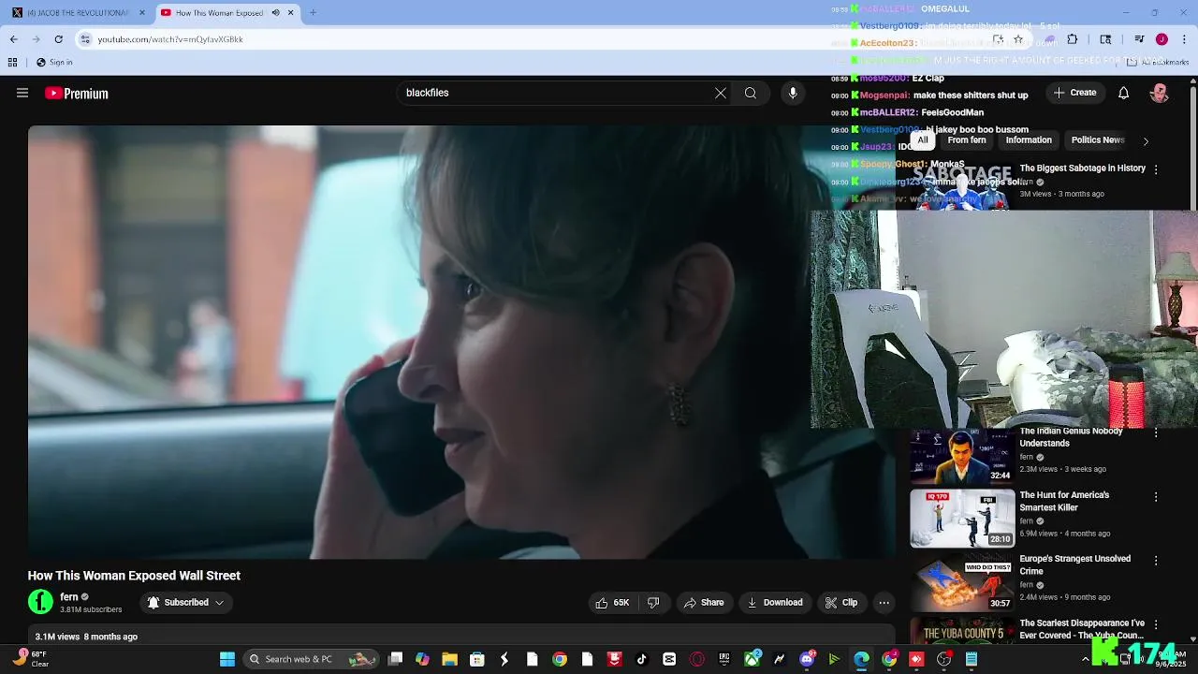Show more filter chips with right arrow
Viewport: 1198px width, 674px height.
click(x=1146, y=141)
